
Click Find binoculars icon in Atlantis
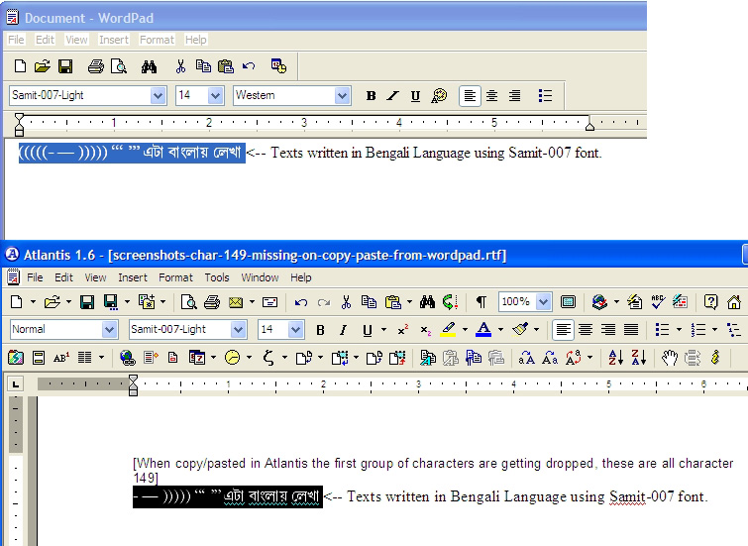click(x=427, y=301)
